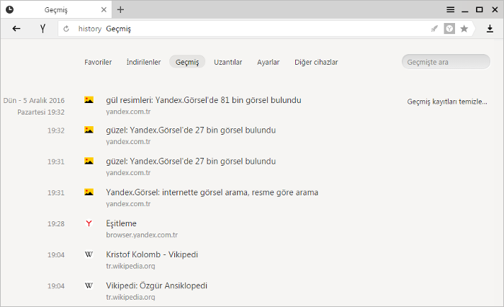The height and width of the screenshot is (307, 504).
Task: Reload the page with the refresh icon
Action: [66, 29]
